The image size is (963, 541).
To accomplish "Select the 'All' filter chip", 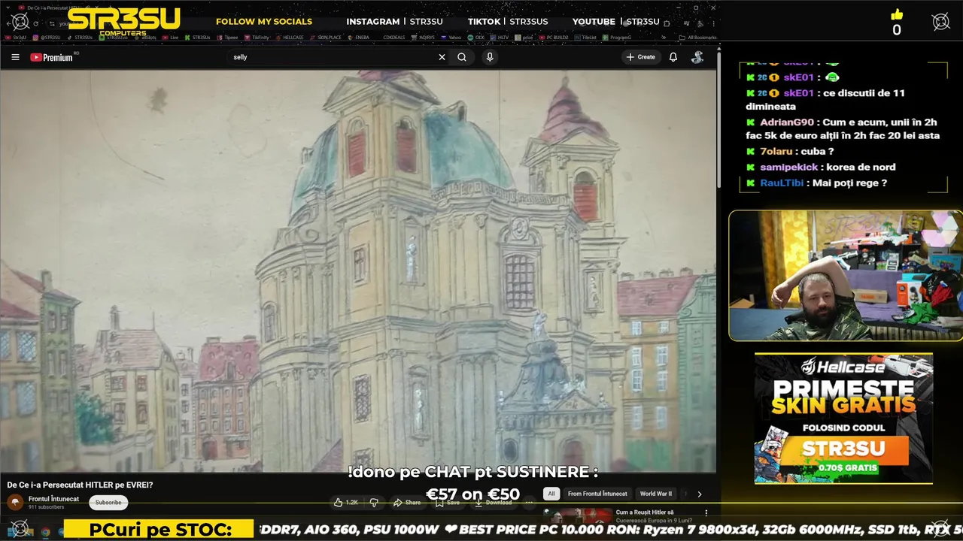I will [x=551, y=494].
